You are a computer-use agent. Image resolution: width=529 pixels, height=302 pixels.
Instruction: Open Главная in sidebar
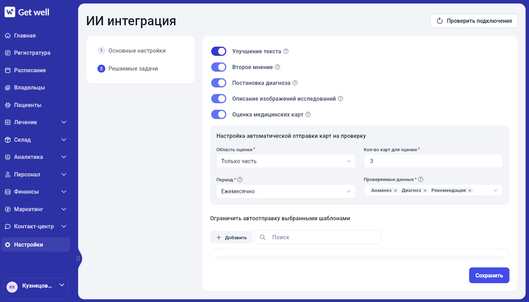point(25,36)
